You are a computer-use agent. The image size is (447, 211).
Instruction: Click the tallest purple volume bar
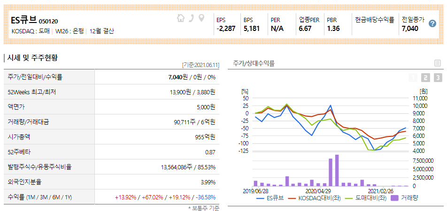[337, 170]
